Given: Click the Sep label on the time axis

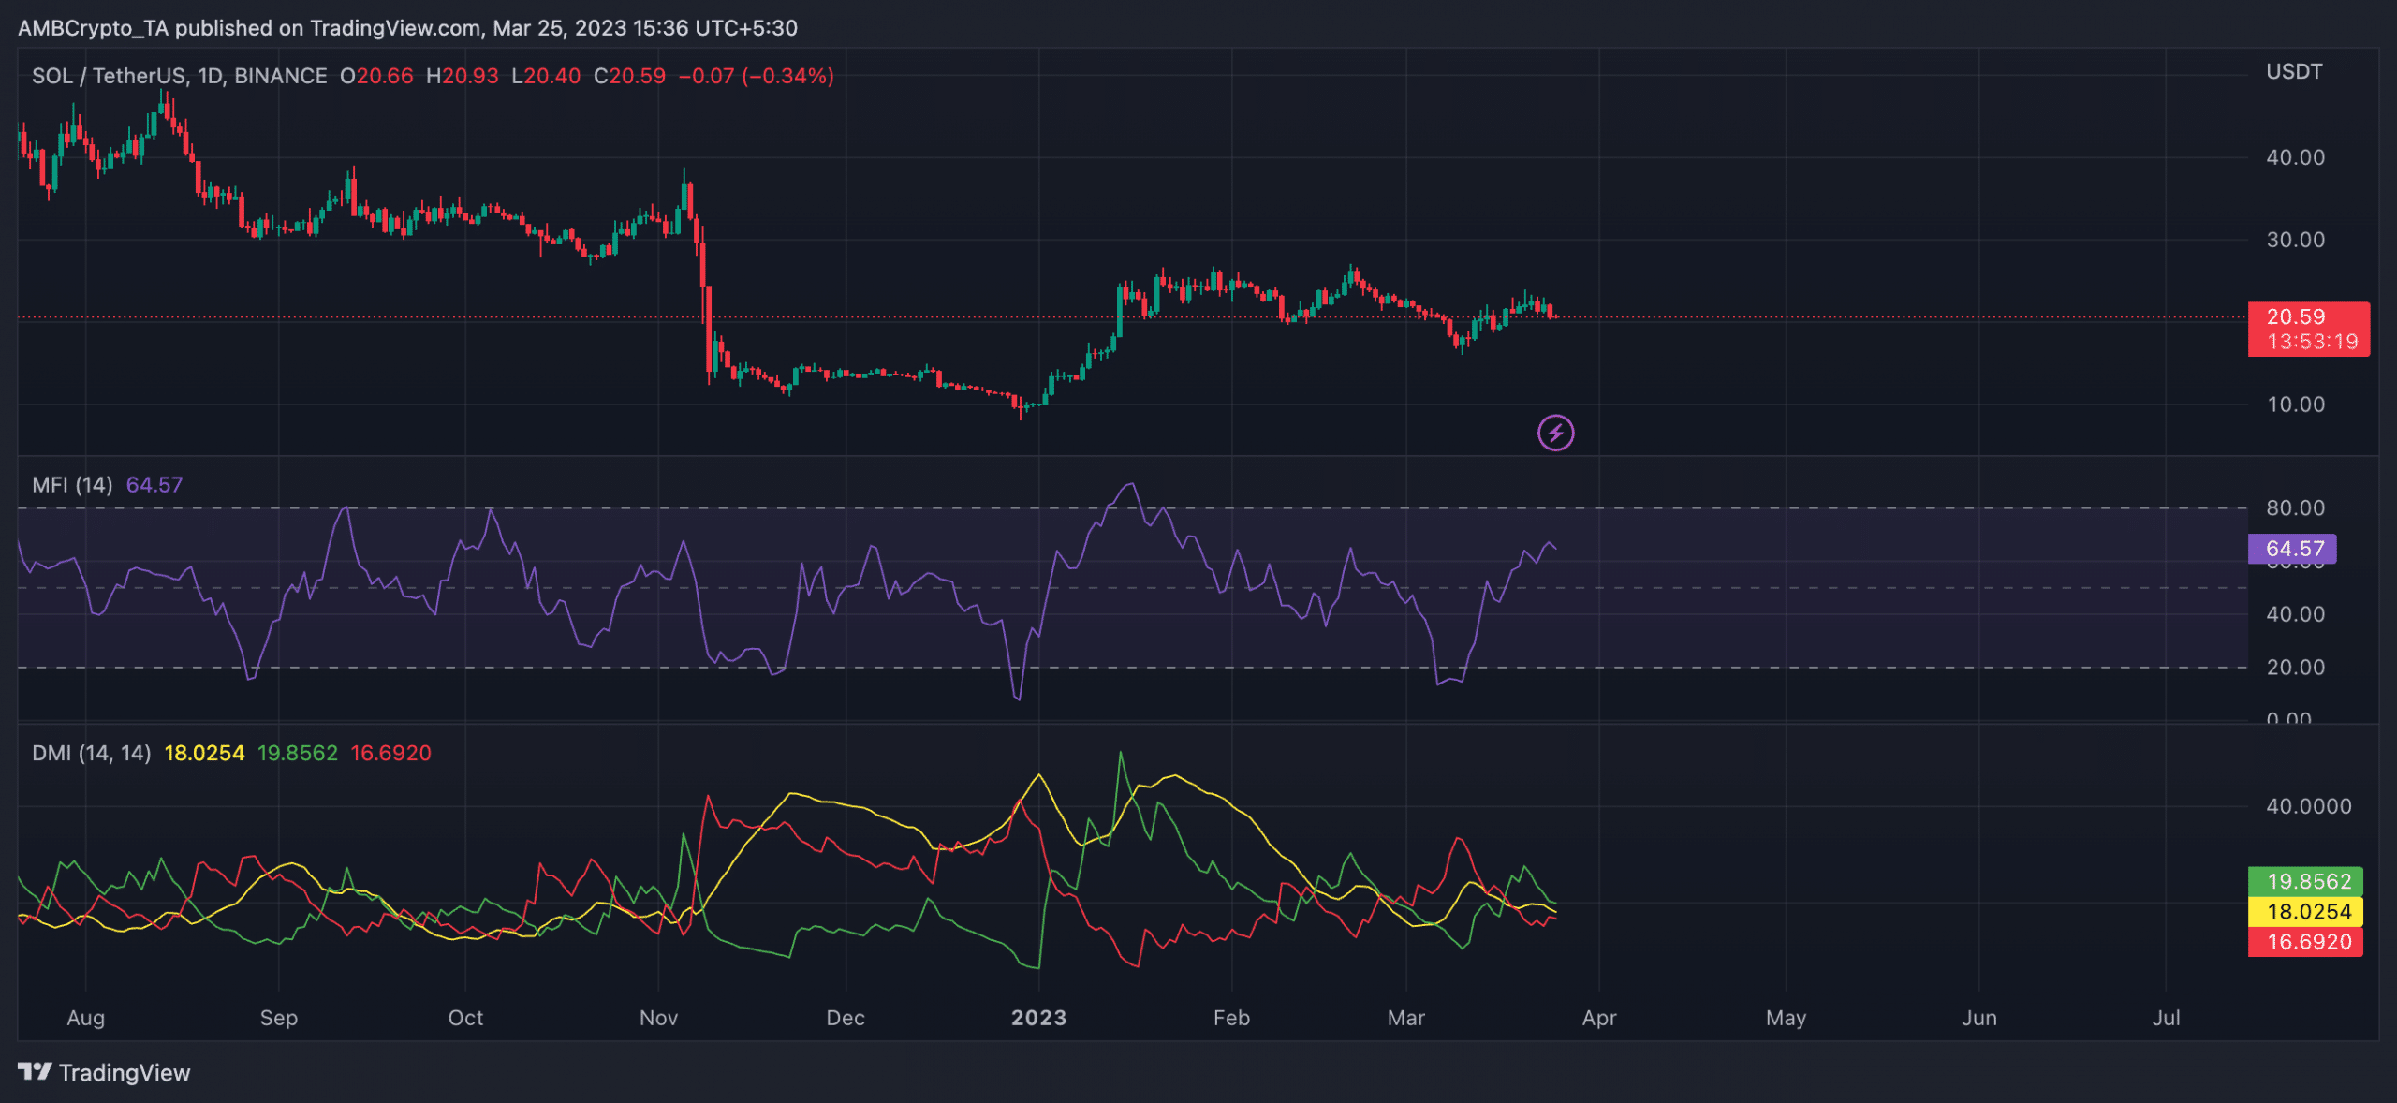Looking at the screenshot, I should coord(279,1018).
